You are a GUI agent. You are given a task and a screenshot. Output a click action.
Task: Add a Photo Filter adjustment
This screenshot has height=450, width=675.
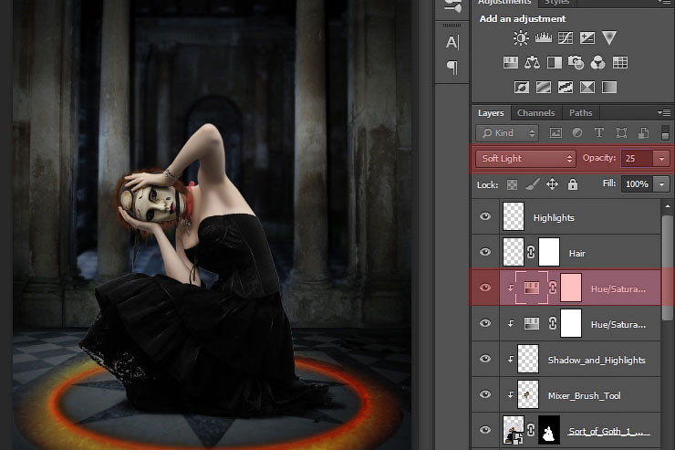576,63
